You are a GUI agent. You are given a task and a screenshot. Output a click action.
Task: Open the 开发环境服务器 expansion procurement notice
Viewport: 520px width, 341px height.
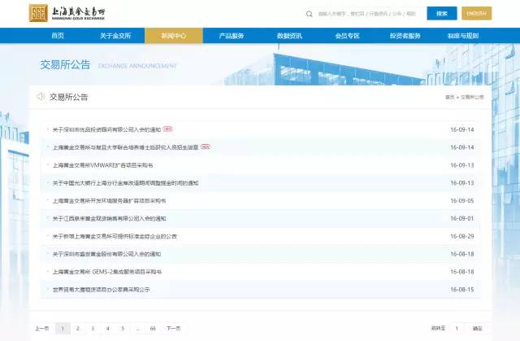[109, 200]
